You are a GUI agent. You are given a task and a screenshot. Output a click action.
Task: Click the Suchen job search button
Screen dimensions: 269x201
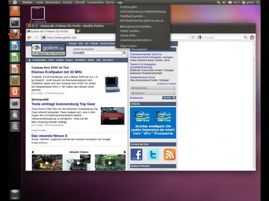click(x=169, y=98)
